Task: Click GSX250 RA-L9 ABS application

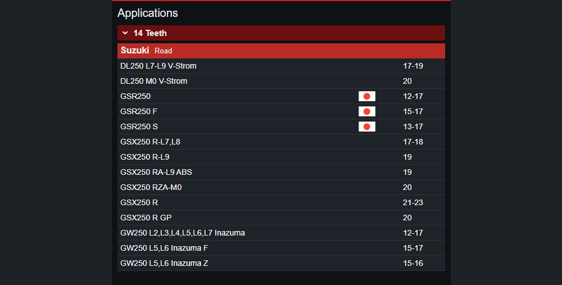Action: point(156,172)
